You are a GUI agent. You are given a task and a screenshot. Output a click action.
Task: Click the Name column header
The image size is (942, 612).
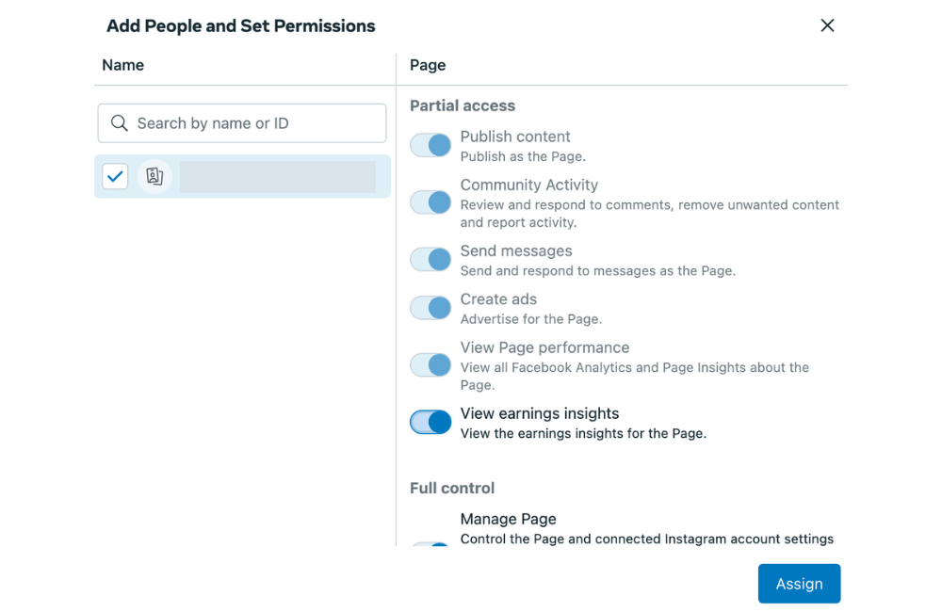123,65
